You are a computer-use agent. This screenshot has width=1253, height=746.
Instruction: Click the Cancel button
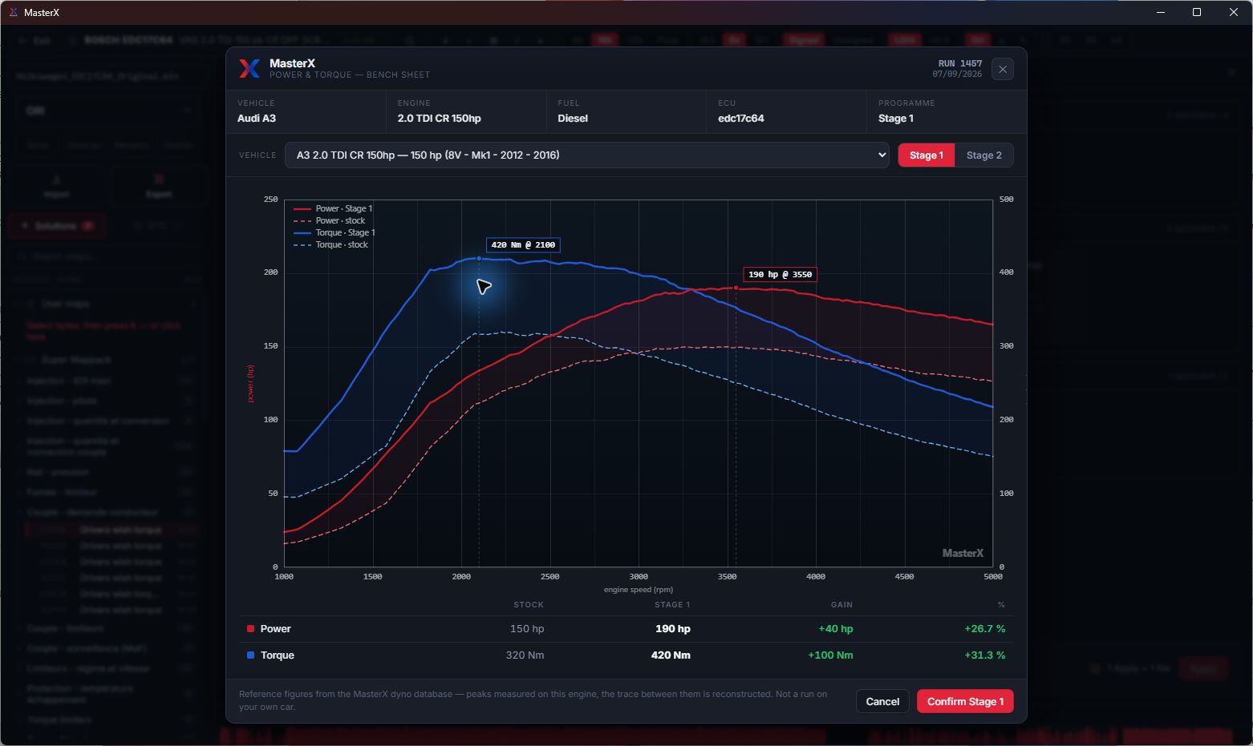tap(882, 701)
